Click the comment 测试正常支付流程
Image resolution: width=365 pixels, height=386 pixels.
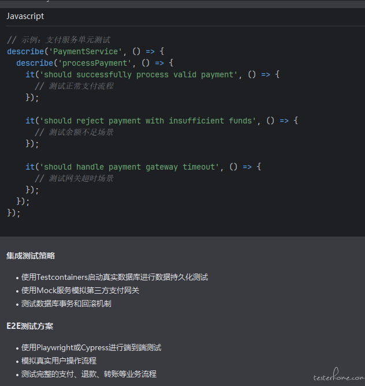pyautogui.click(x=74, y=86)
